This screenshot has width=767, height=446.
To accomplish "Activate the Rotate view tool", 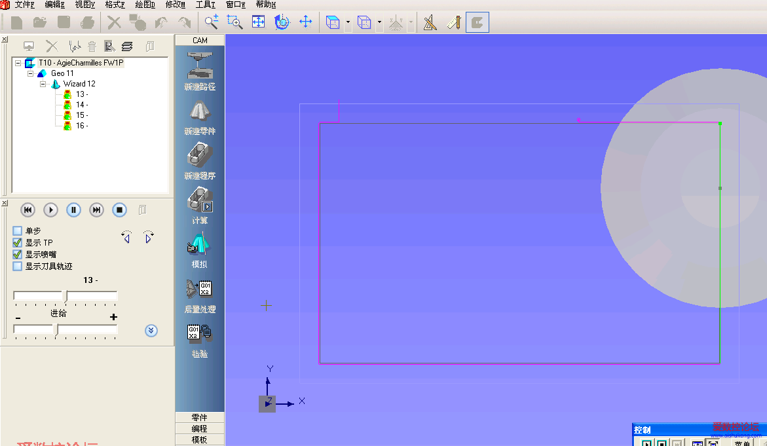I will 282,22.
